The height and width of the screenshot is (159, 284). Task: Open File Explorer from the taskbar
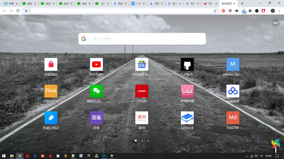click(12, 156)
